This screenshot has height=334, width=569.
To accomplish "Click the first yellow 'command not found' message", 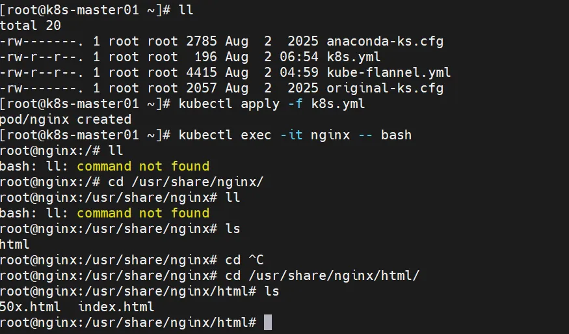I will (143, 167).
